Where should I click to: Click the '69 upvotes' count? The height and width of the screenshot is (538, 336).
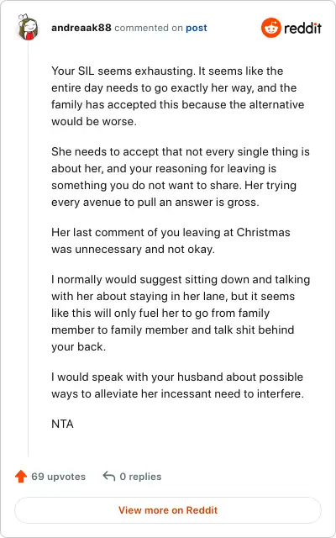[x=58, y=477]
